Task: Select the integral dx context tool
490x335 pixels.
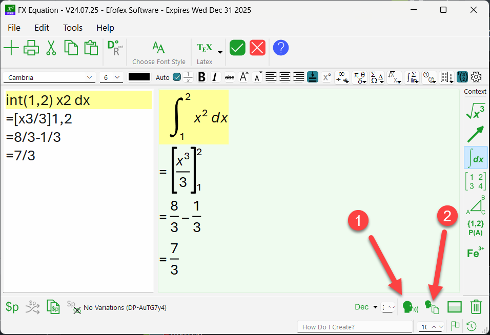Action: coord(476,158)
